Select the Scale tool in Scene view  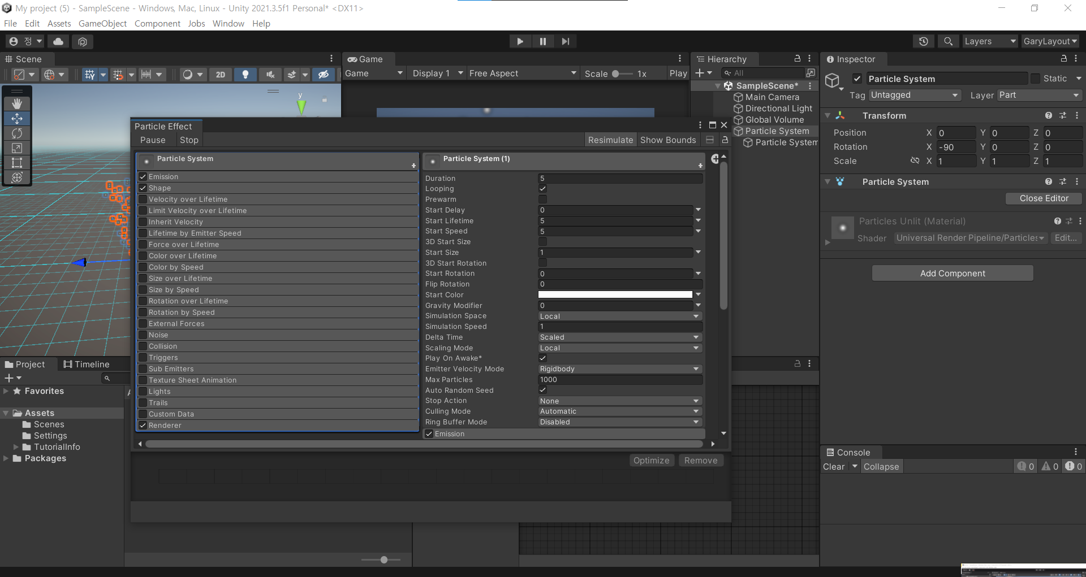tap(17, 147)
